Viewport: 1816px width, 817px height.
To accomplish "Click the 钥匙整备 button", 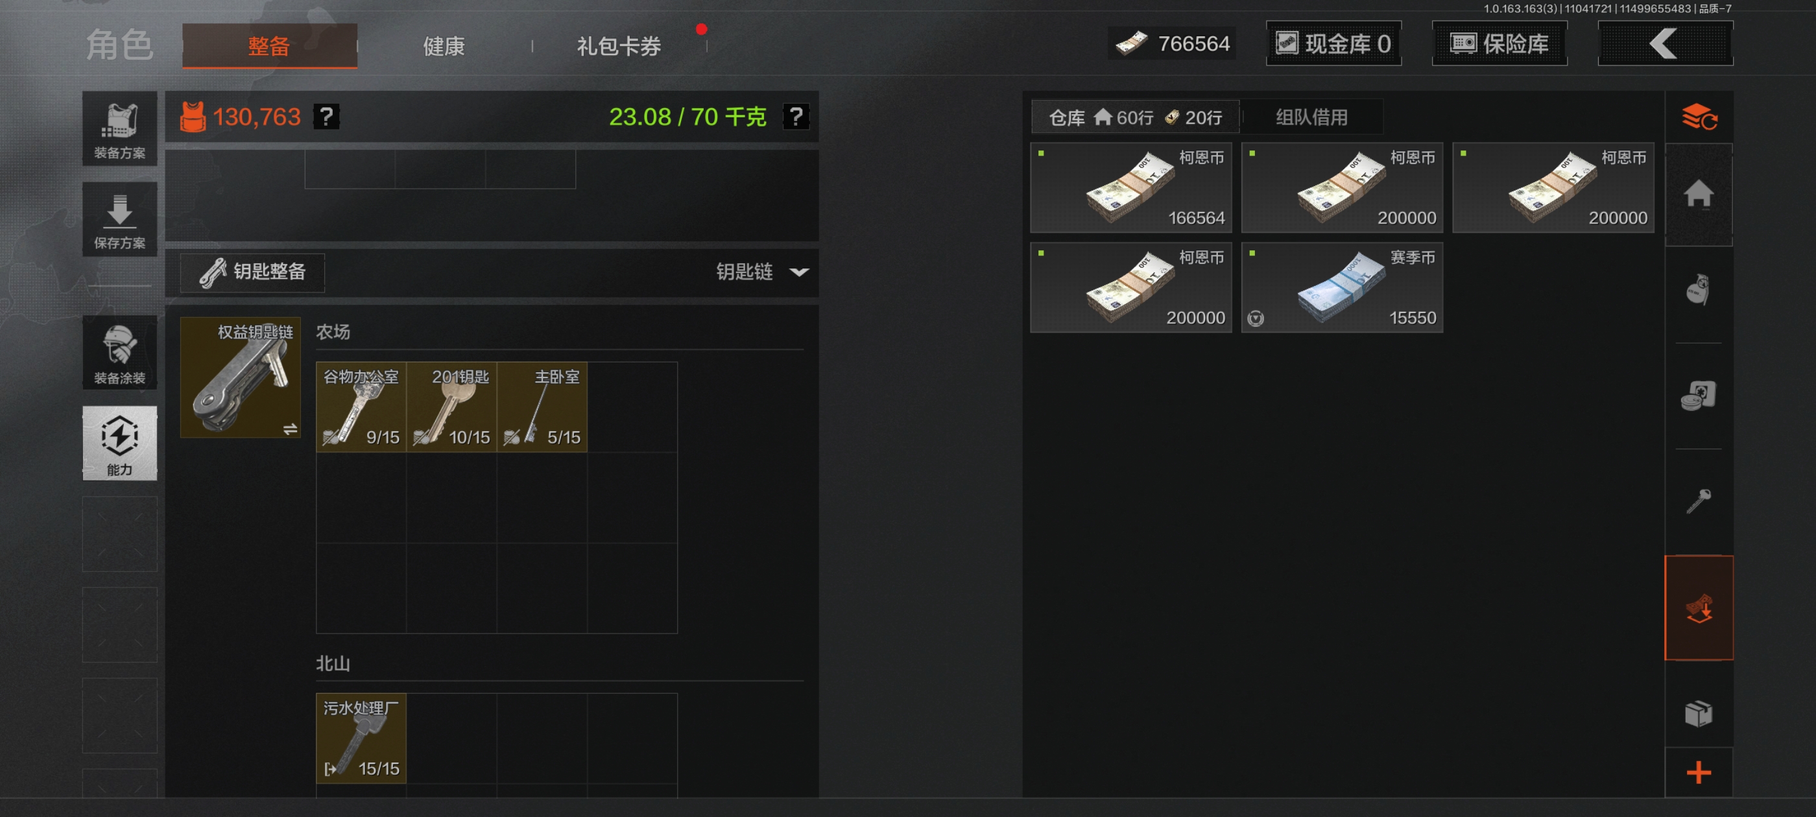I will coord(252,272).
